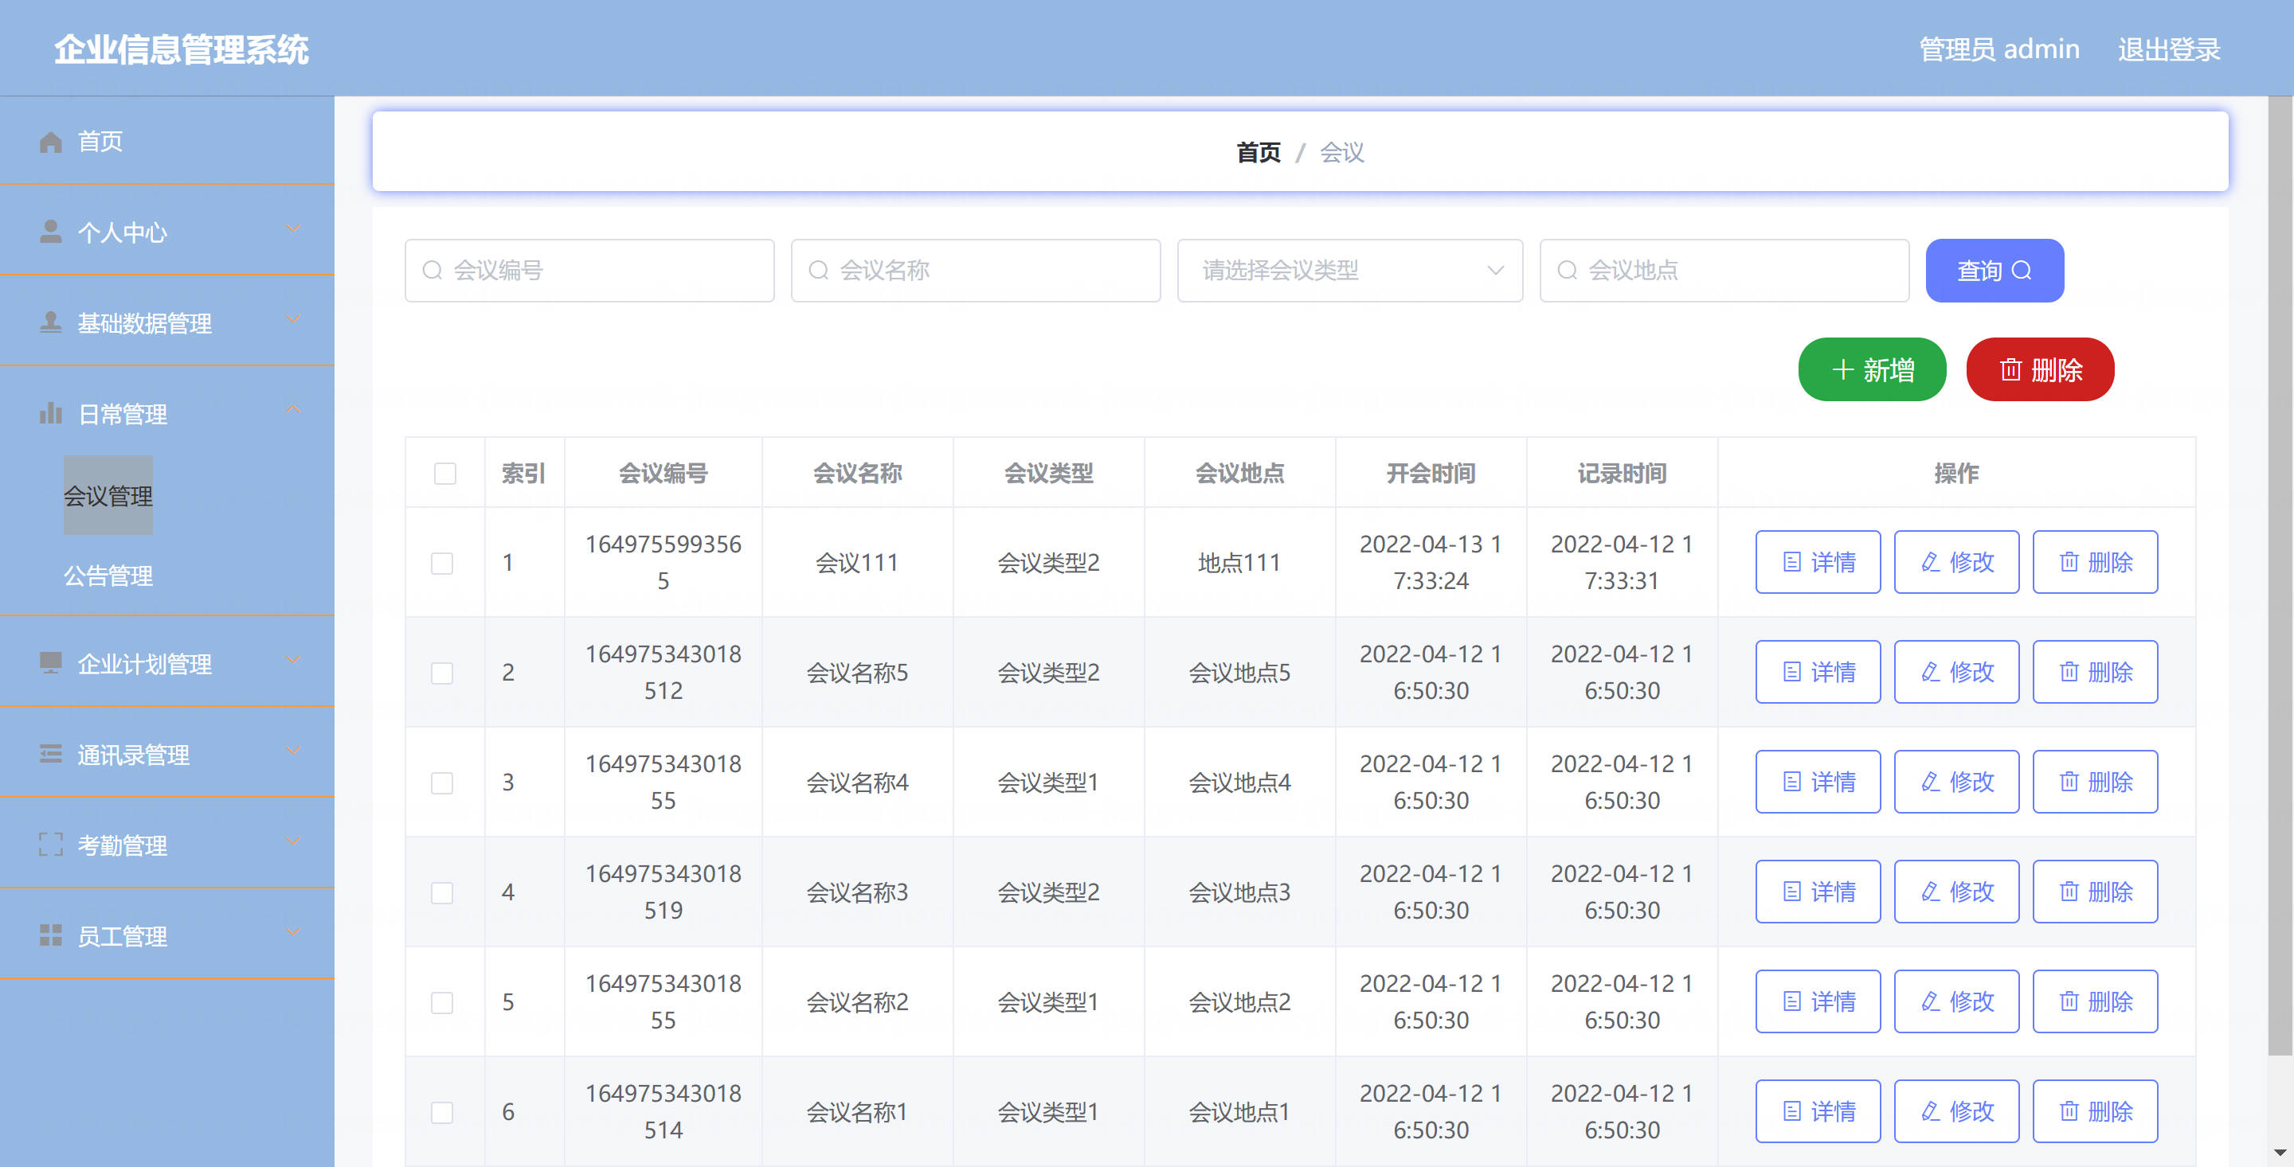Check the box for row 会议名称1
The image size is (2294, 1167).
[443, 1112]
